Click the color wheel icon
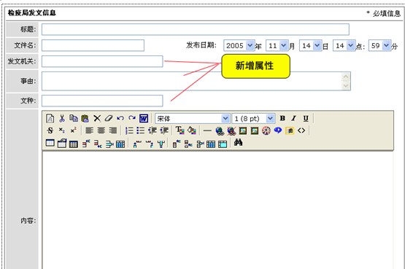This screenshot has height=269, width=405. click(266, 130)
